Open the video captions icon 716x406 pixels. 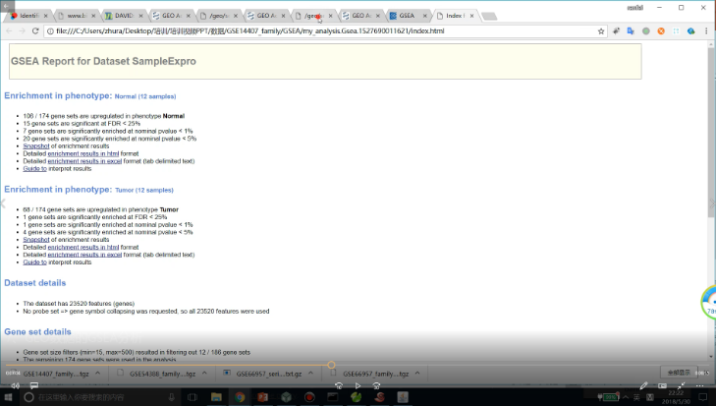(x=33, y=386)
